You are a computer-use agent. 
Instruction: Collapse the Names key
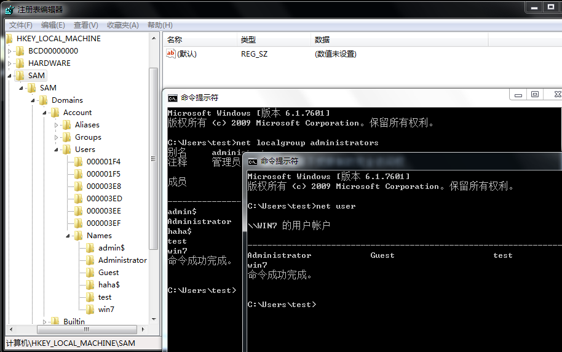coord(68,236)
